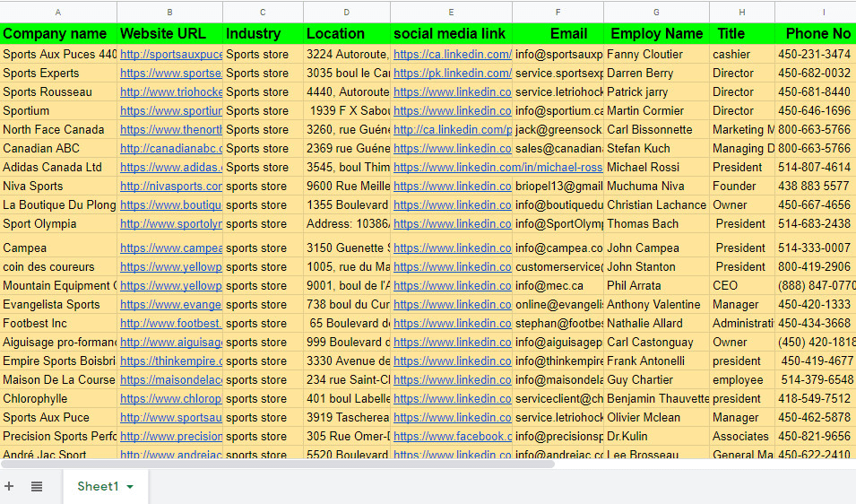Select phone number 418-549-7512

[x=816, y=399]
